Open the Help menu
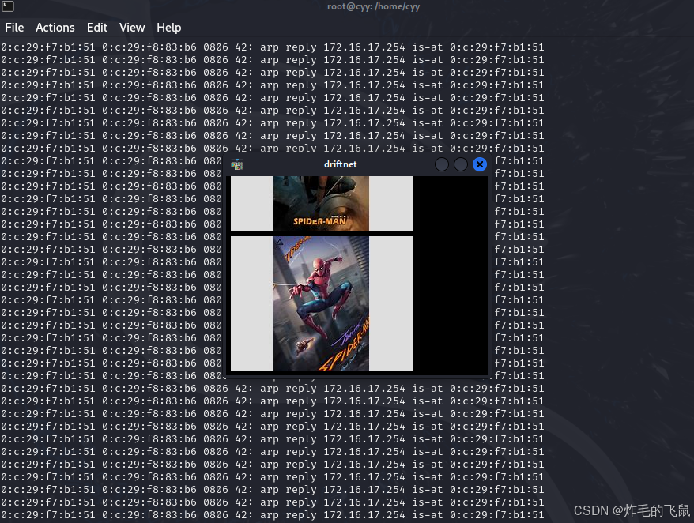The width and height of the screenshot is (694, 523). [x=168, y=28]
